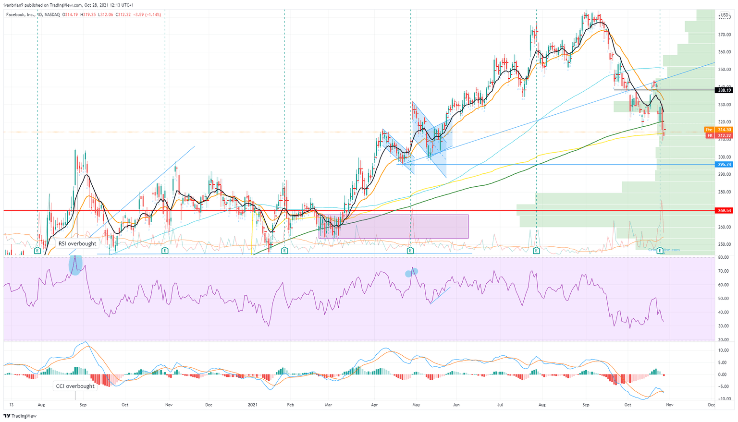This screenshot has height=422, width=738.
Task: Click 370.00 on the price scale
Action: pyautogui.click(x=725, y=35)
